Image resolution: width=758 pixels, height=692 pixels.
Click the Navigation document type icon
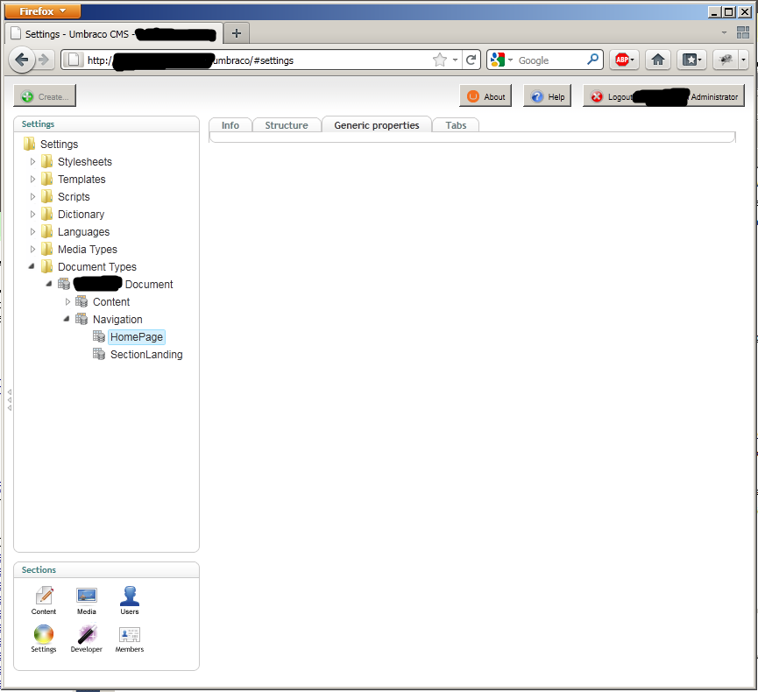[81, 319]
